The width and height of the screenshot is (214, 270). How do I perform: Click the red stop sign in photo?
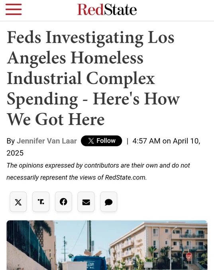(189, 257)
